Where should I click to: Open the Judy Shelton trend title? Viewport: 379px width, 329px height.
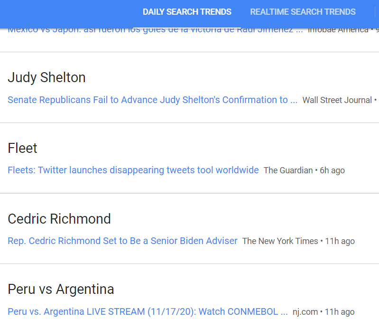point(46,77)
